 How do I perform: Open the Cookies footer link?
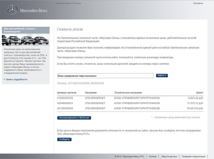(153, 156)
